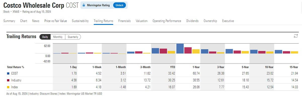Click the lock icon beside Morningstar Rating
This screenshot has width=302, height=97.
coord(84,5)
